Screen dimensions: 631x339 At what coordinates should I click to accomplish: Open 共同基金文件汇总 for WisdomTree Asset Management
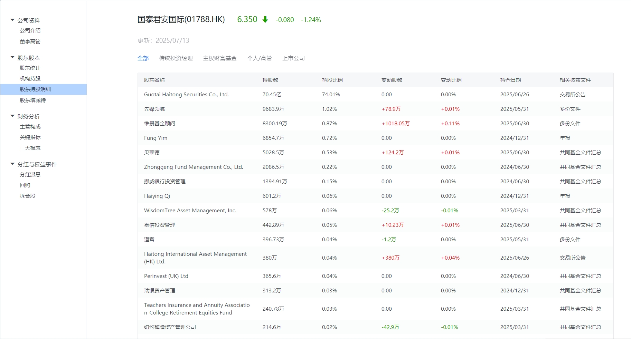581,211
